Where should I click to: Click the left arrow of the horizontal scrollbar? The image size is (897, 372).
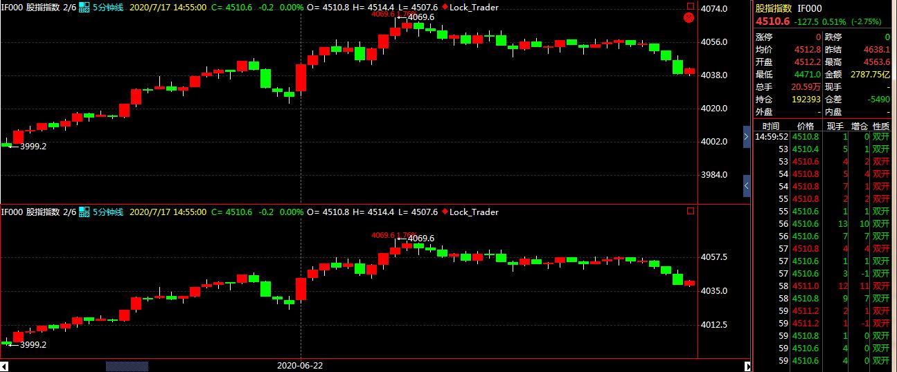coord(4,366)
